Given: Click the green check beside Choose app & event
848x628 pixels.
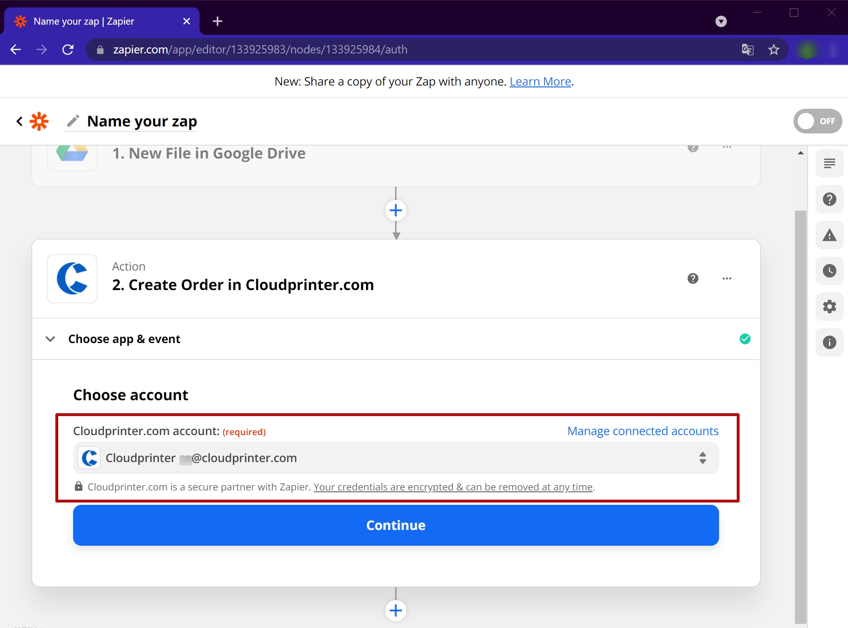Looking at the screenshot, I should pos(745,339).
